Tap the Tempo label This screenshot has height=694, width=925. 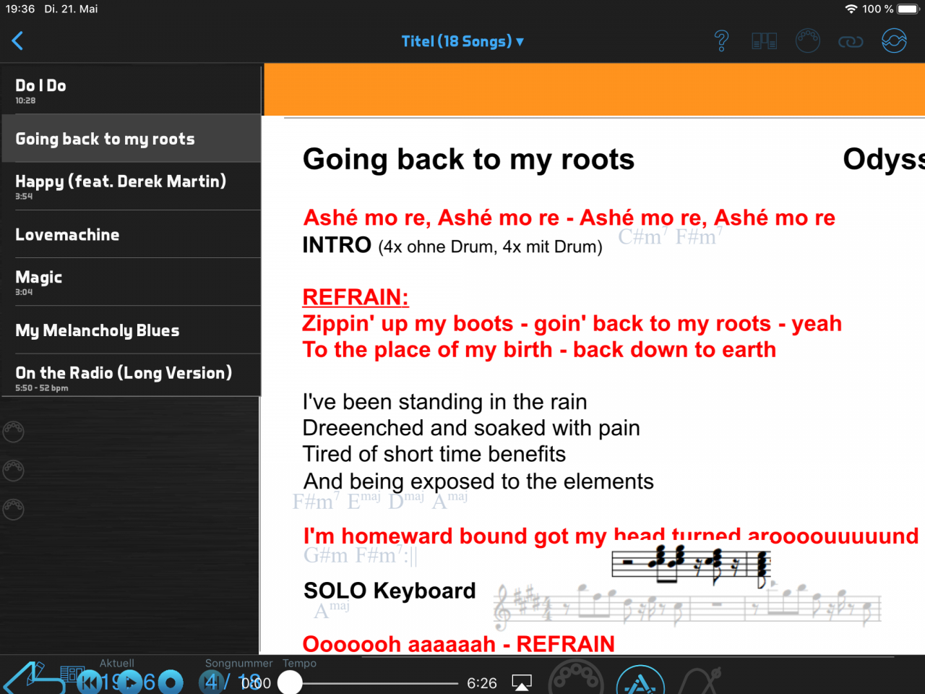(x=299, y=663)
